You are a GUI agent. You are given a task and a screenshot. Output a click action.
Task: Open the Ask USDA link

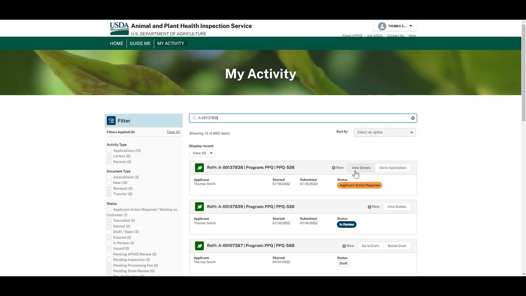[x=375, y=36]
